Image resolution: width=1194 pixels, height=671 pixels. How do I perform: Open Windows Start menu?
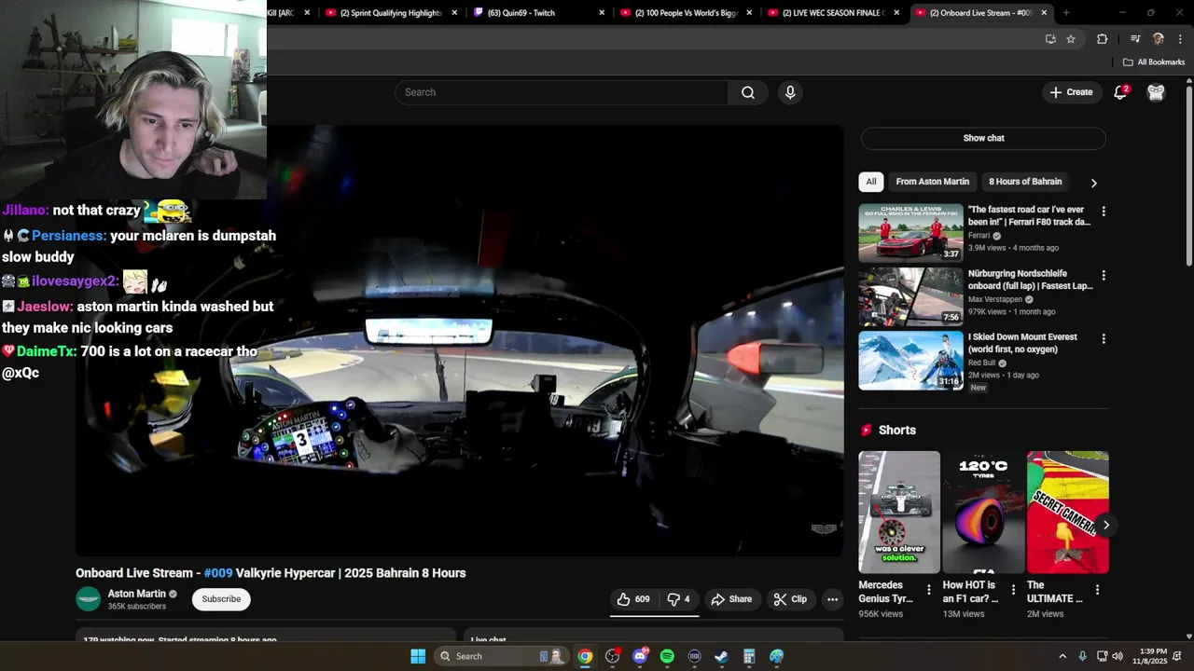[x=418, y=656]
